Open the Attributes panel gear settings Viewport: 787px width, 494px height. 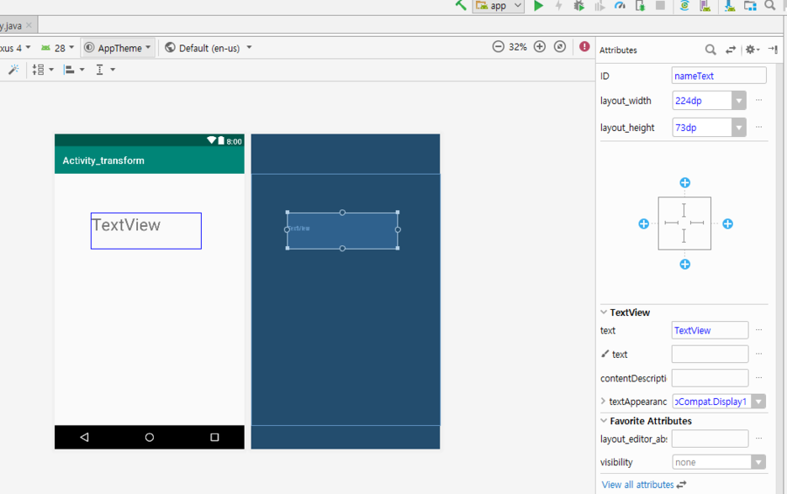point(752,50)
